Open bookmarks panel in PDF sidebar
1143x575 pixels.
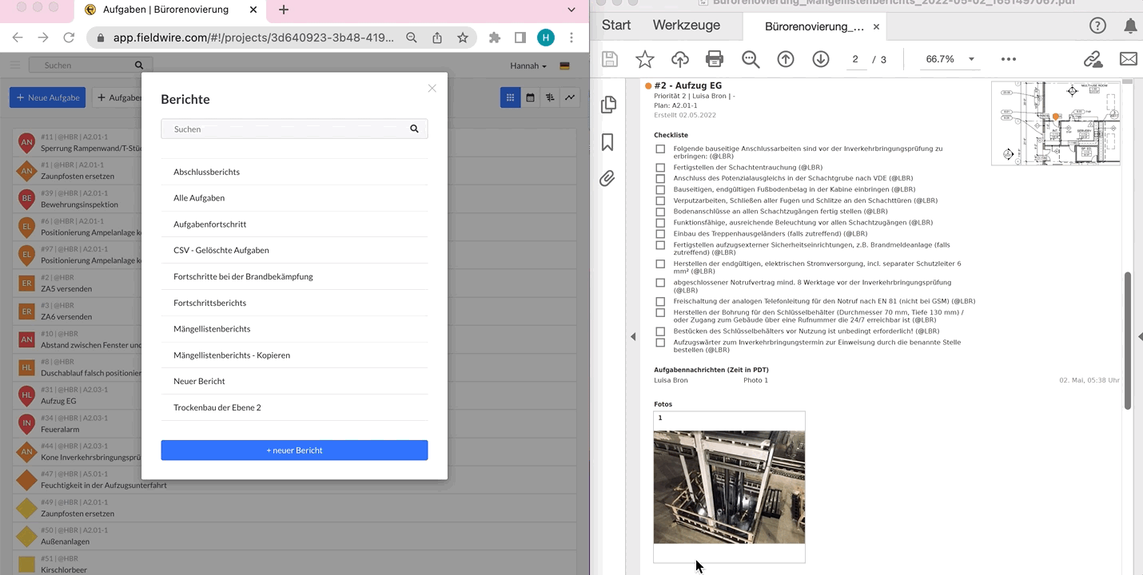click(x=607, y=142)
